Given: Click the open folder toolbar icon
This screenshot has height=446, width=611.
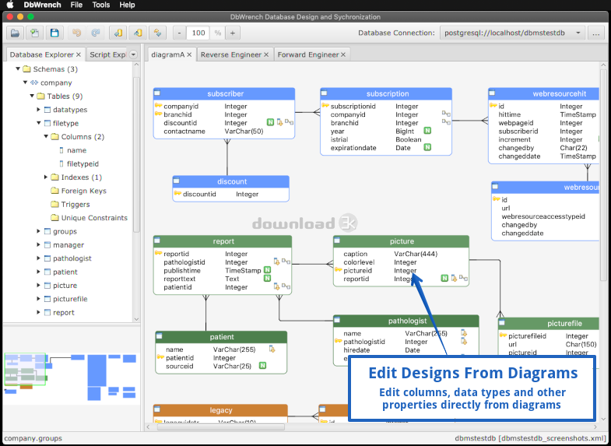Looking at the screenshot, I should pyautogui.click(x=15, y=33).
